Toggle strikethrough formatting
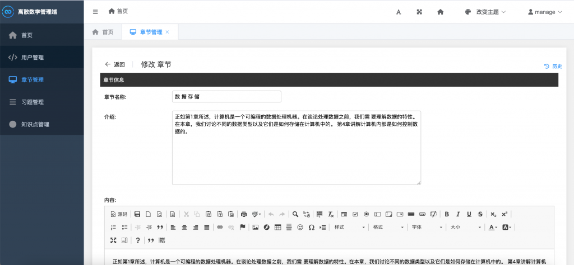Viewport: 574px width, 265px height. pos(480,214)
